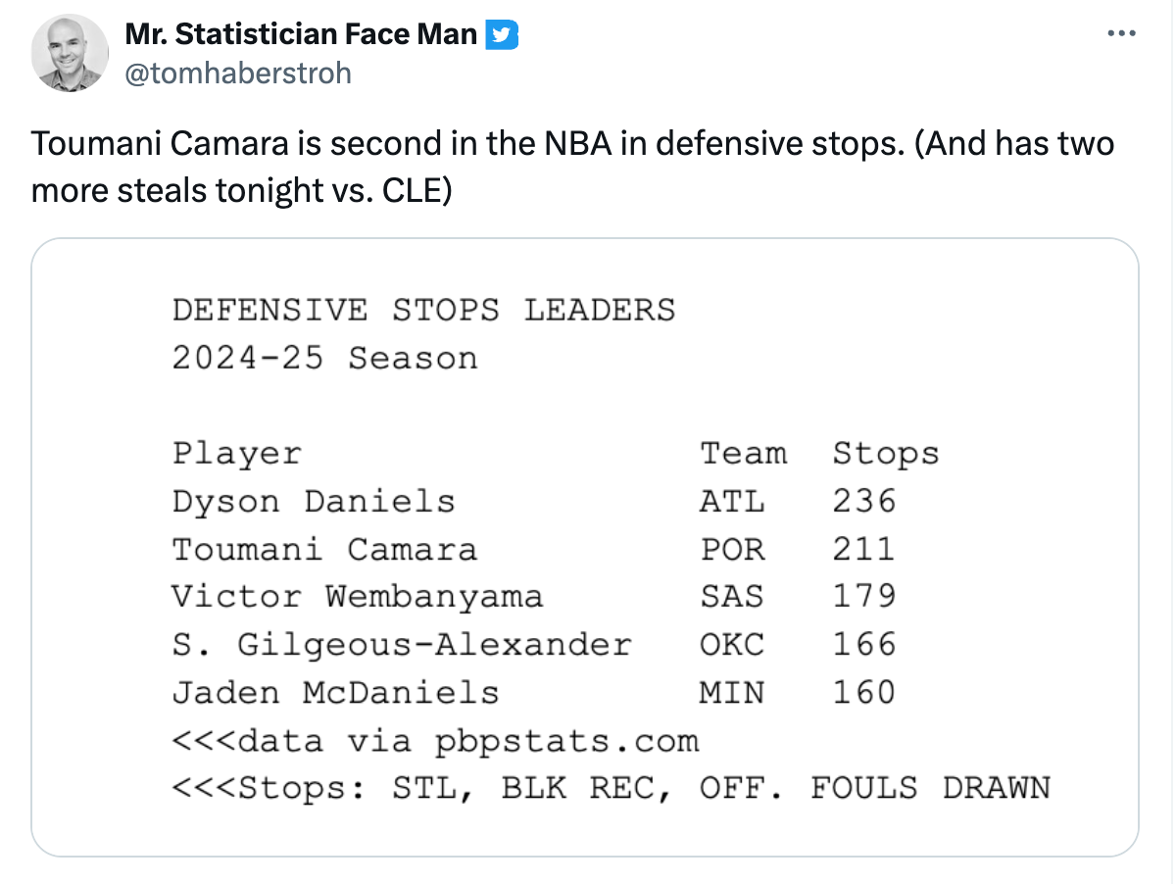This screenshot has width=1176, height=884.
Task: Select the S. Gilgeous-Alexander entry
Action: pyautogui.click(x=402, y=645)
